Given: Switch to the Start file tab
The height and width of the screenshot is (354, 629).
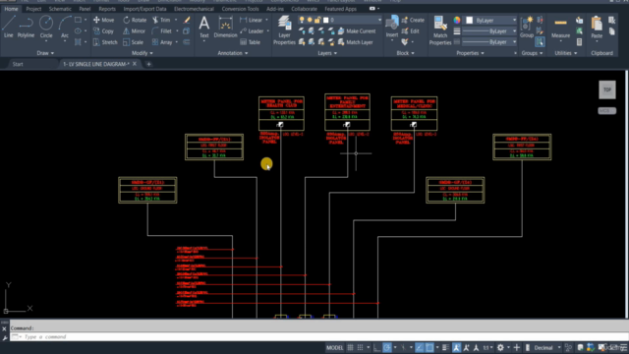Looking at the screenshot, I should (x=18, y=64).
